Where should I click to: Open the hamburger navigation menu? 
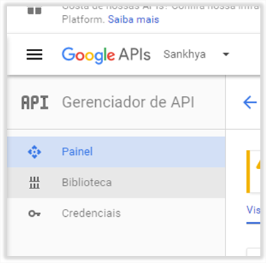pyautogui.click(x=34, y=55)
